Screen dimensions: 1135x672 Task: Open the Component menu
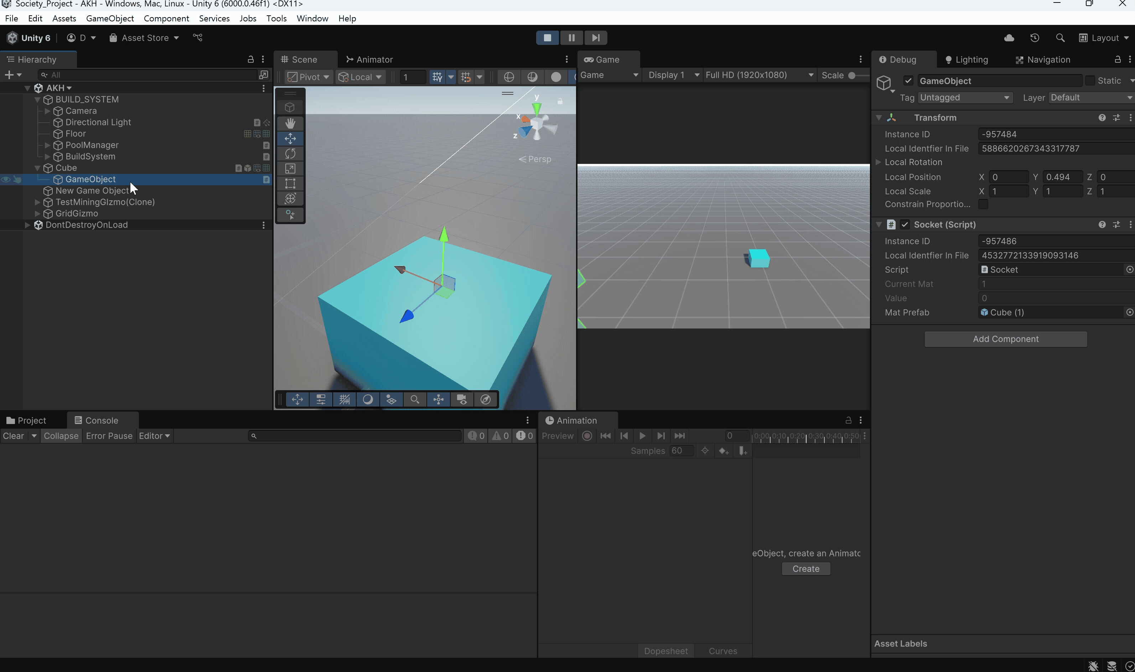click(x=166, y=18)
